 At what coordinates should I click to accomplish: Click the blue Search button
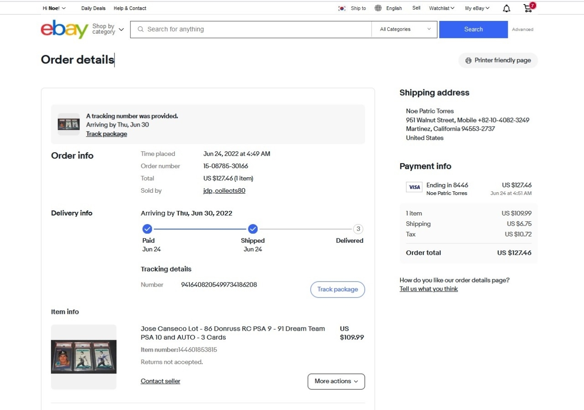(474, 29)
